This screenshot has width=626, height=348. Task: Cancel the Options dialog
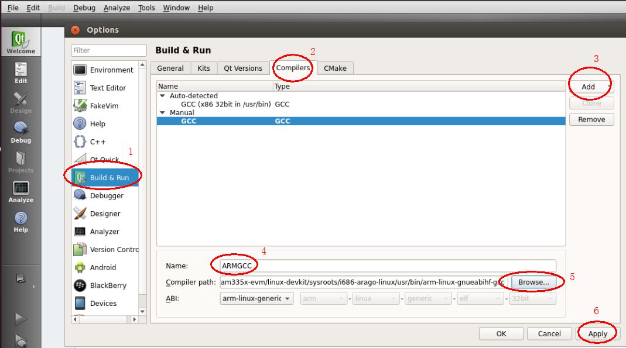[549, 333]
